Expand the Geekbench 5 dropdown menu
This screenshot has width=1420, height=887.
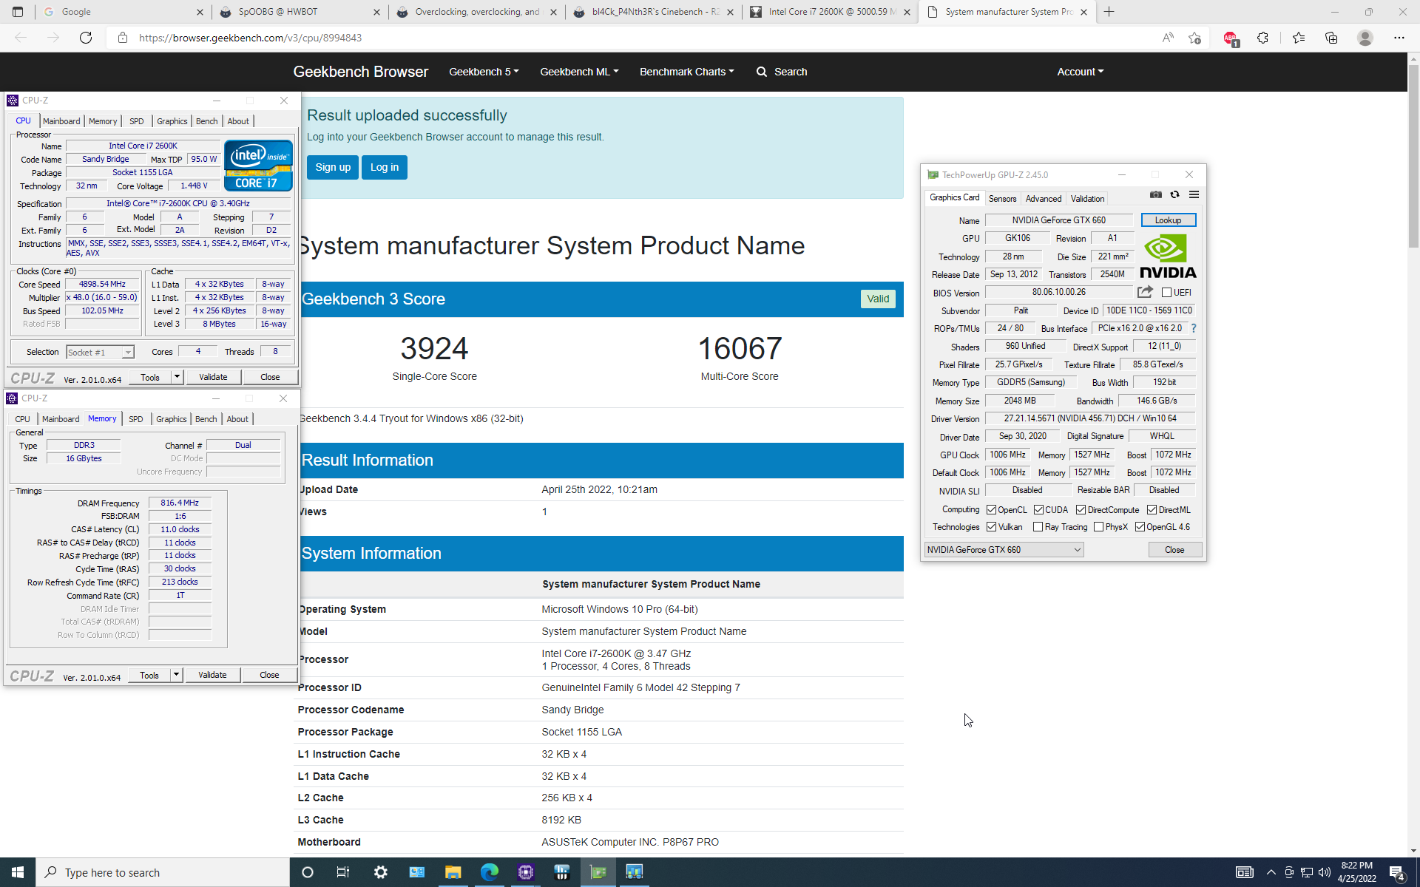coord(484,72)
